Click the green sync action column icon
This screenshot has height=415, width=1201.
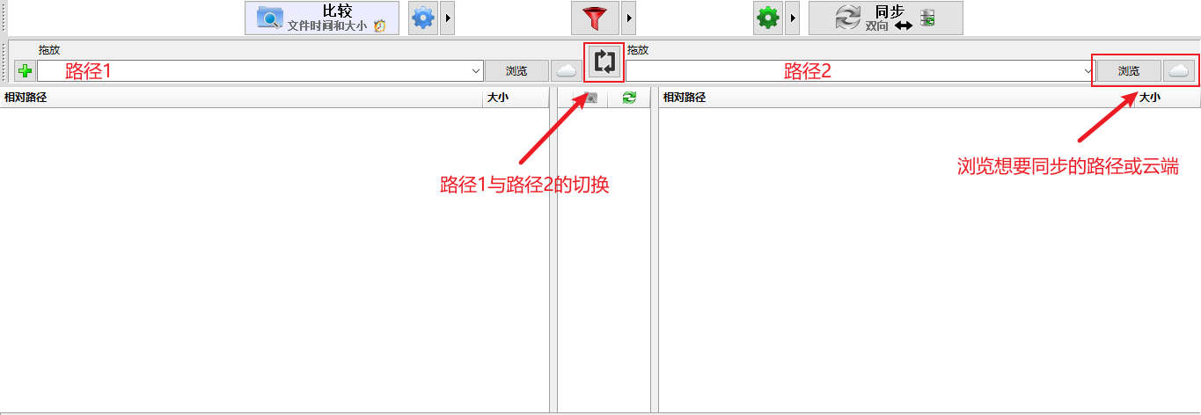[x=629, y=98]
